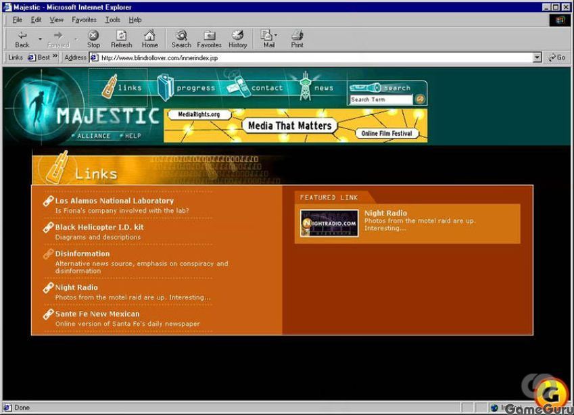Open the Majestic progress section
Screen dimensions: 574x415
(187, 87)
